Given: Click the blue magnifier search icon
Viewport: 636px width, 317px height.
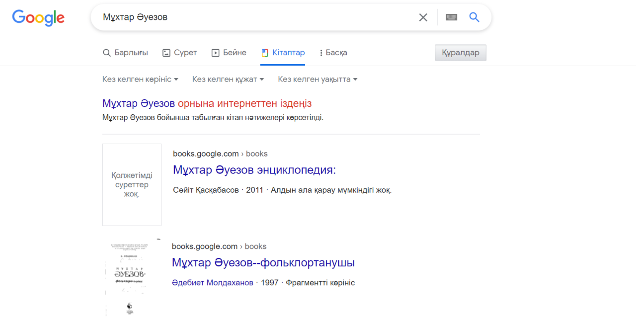Looking at the screenshot, I should pyautogui.click(x=474, y=17).
